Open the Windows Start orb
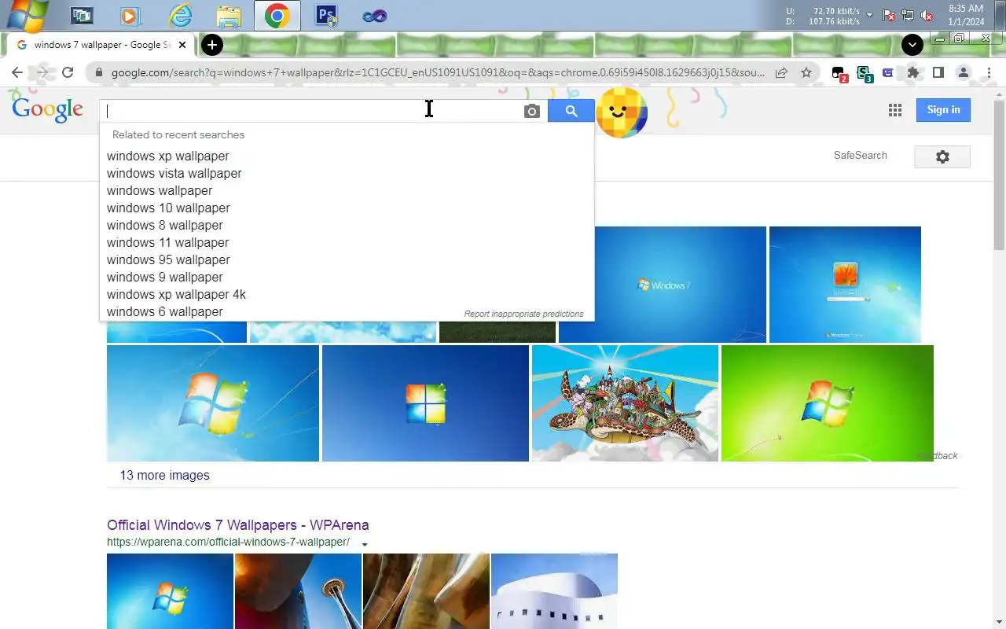The width and height of the screenshot is (1006, 629). [x=28, y=15]
